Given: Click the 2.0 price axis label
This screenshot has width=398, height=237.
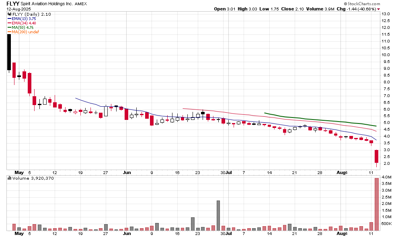Looking at the screenshot, I should [x=387, y=164].
